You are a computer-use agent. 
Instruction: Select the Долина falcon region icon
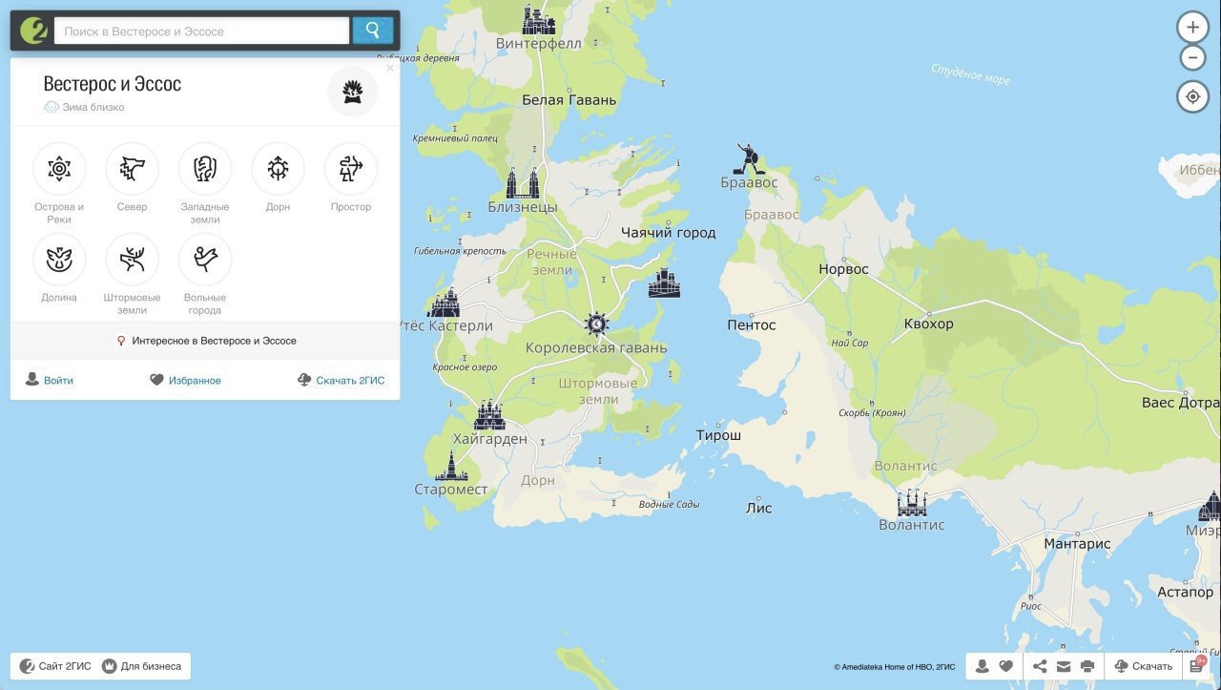pyautogui.click(x=59, y=260)
